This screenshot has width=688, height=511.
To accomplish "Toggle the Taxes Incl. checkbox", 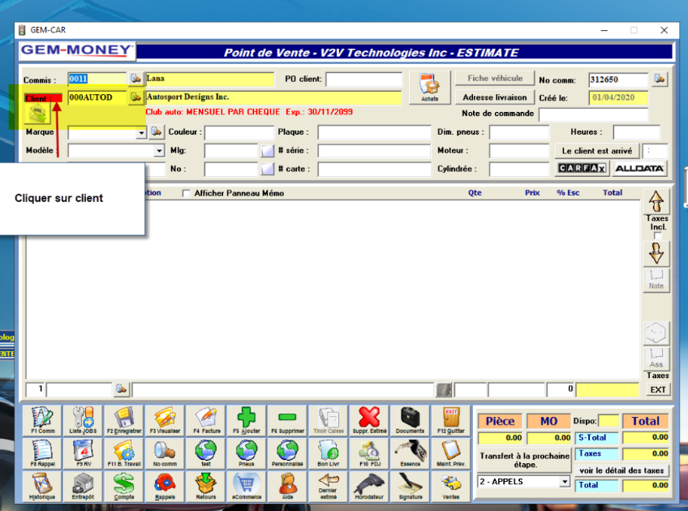I will pyautogui.click(x=657, y=236).
